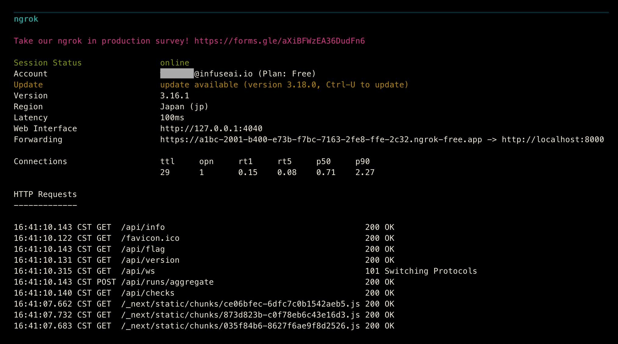Click the 873d823b chunk request path

point(241,315)
